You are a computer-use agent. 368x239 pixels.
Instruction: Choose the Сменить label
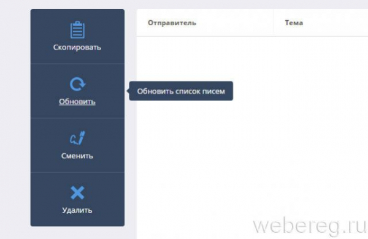click(77, 156)
